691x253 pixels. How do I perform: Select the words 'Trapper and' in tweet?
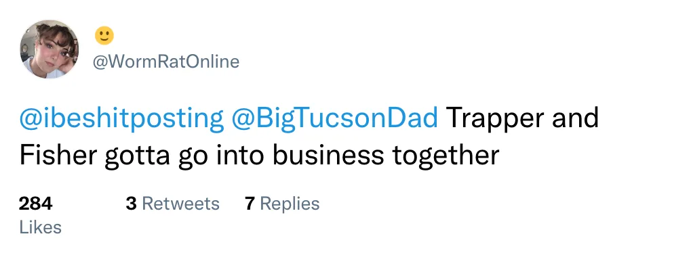[x=523, y=118]
